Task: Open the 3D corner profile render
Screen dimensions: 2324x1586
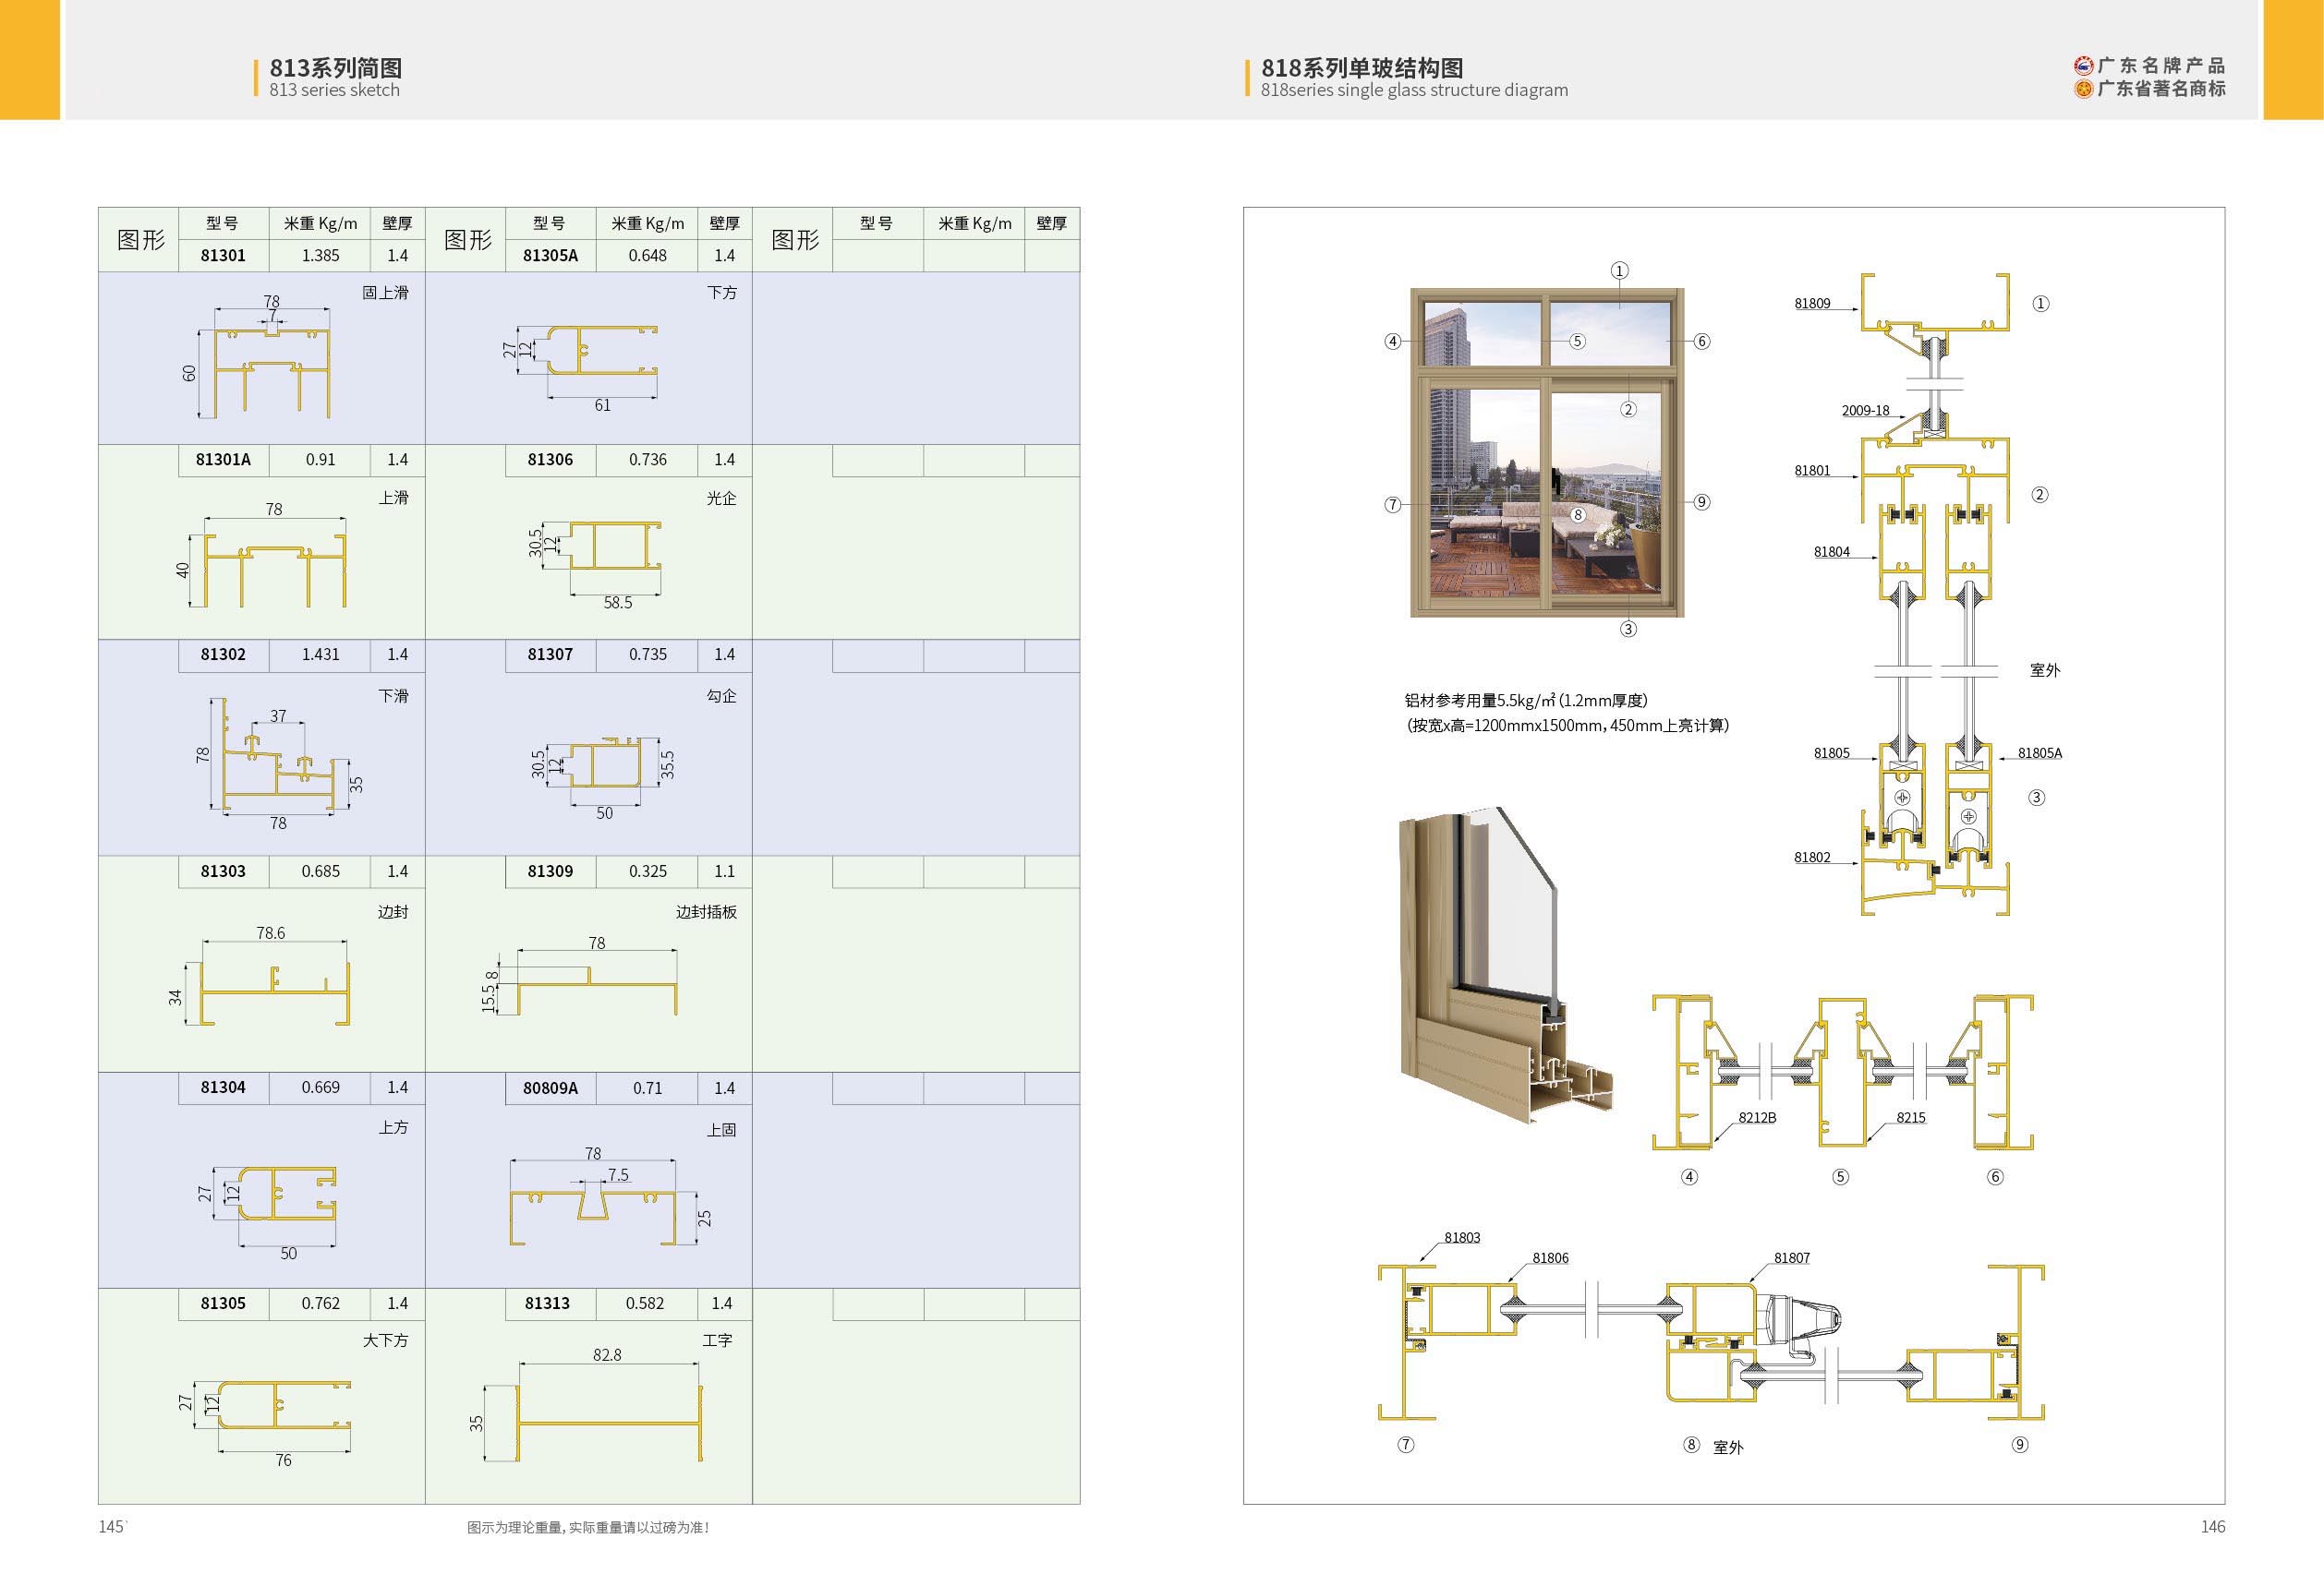Action: pyautogui.click(x=1507, y=965)
